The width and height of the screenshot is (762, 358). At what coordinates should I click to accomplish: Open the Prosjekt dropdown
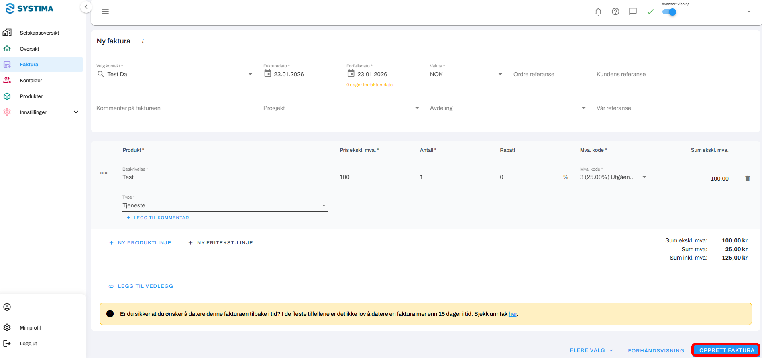click(417, 108)
